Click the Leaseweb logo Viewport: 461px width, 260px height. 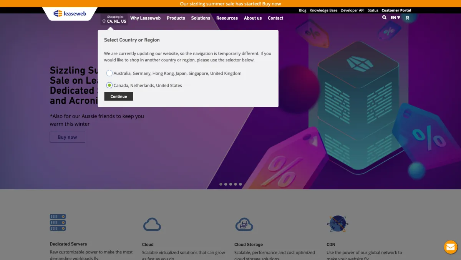tap(70, 13)
